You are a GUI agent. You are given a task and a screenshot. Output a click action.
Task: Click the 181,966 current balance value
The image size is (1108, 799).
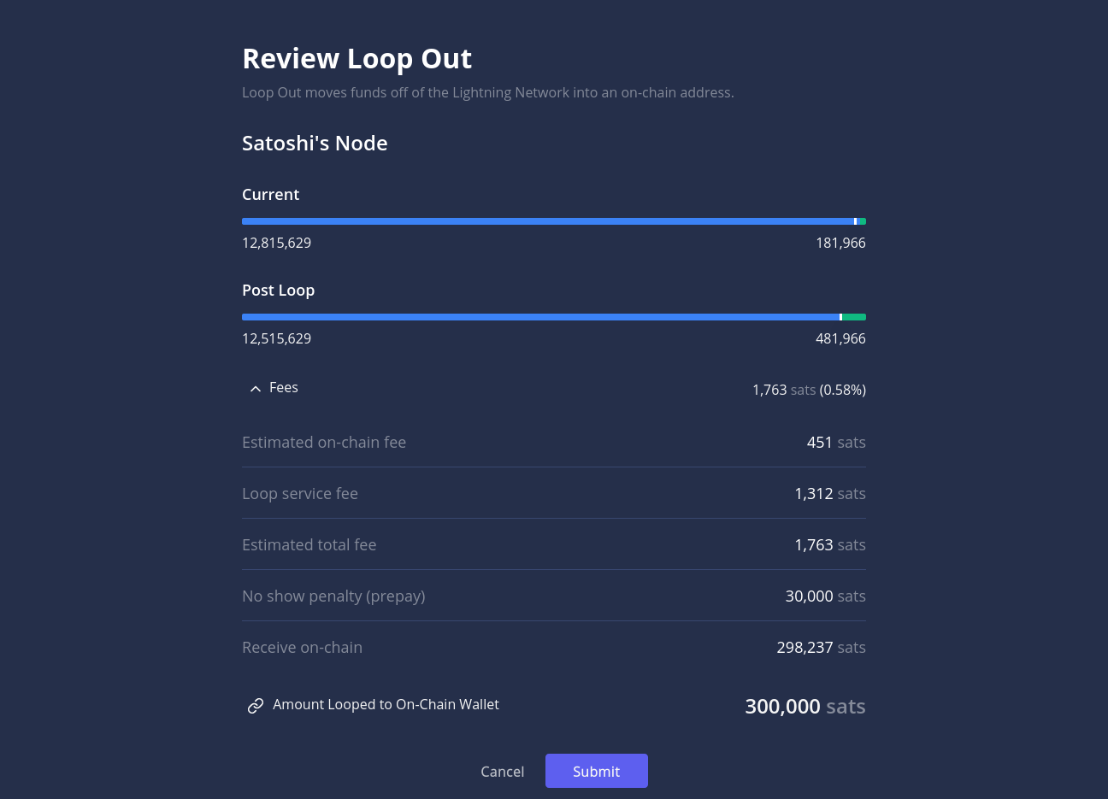(x=840, y=244)
